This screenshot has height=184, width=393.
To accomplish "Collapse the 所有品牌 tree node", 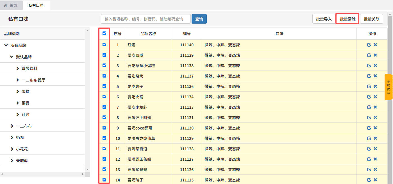I will click(x=6, y=45).
